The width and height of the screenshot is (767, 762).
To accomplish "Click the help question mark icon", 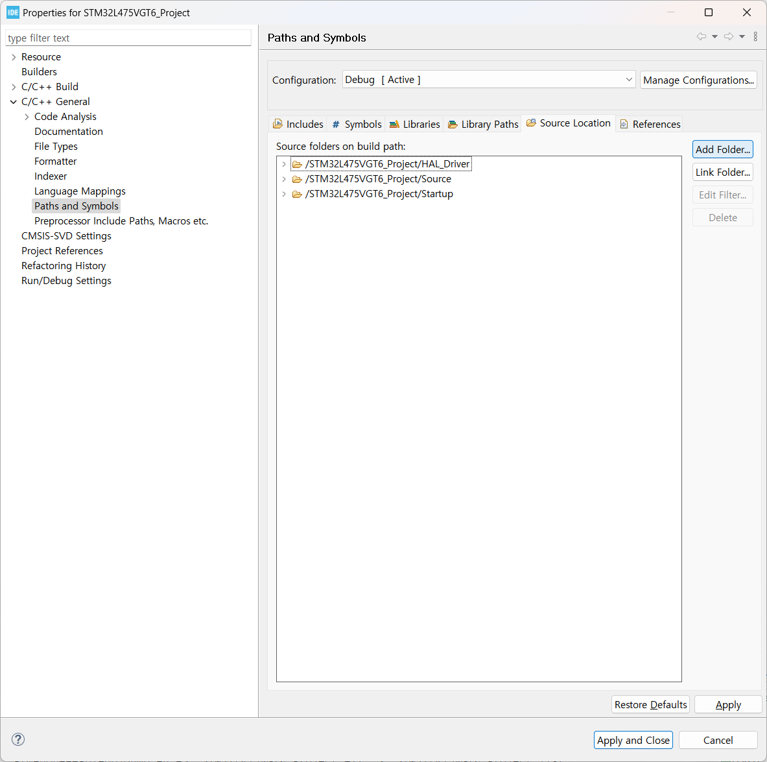I will (x=18, y=739).
